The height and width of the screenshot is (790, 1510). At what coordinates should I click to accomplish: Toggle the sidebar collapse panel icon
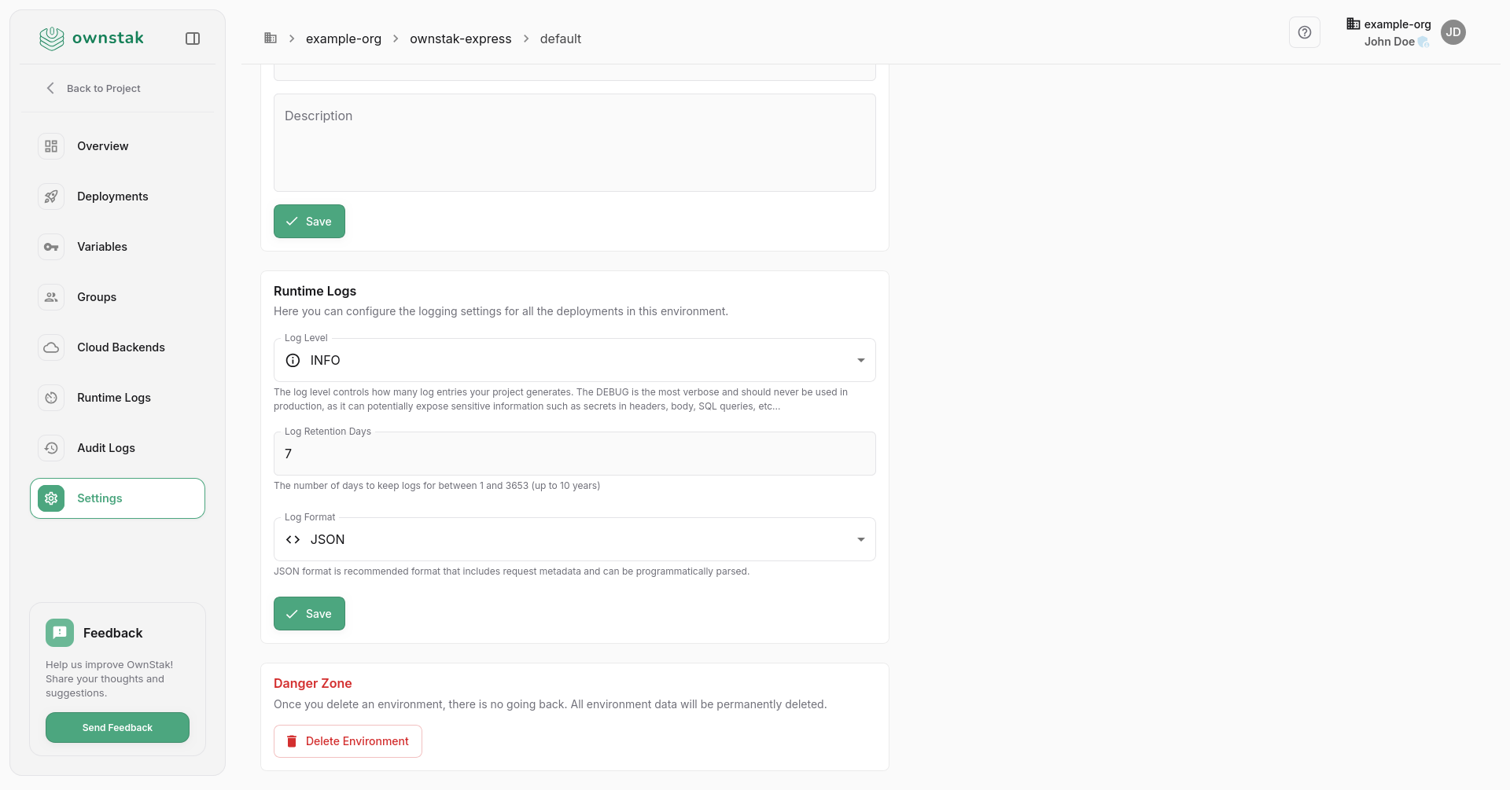(x=193, y=39)
